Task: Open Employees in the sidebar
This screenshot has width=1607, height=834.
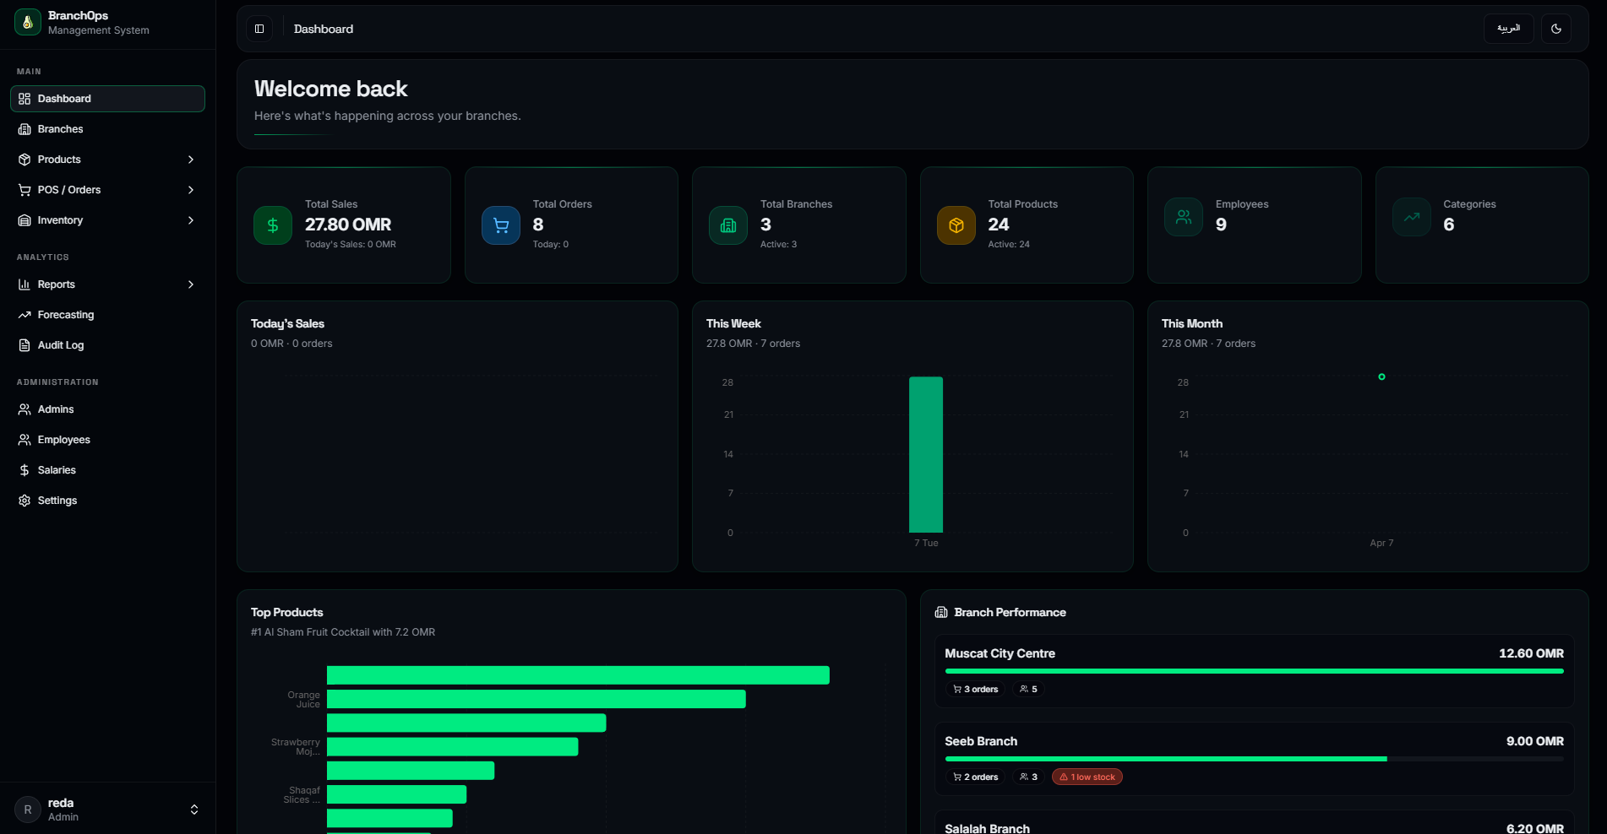Action: tap(107, 440)
